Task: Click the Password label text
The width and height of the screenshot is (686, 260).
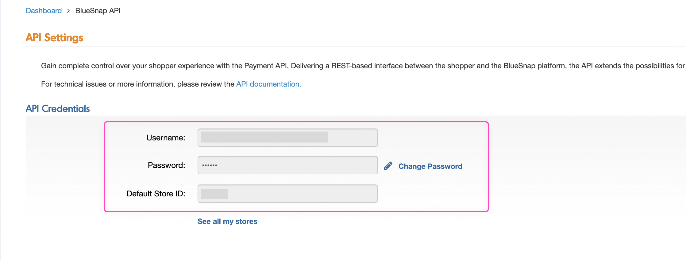Action: pyautogui.click(x=166, y=165)
